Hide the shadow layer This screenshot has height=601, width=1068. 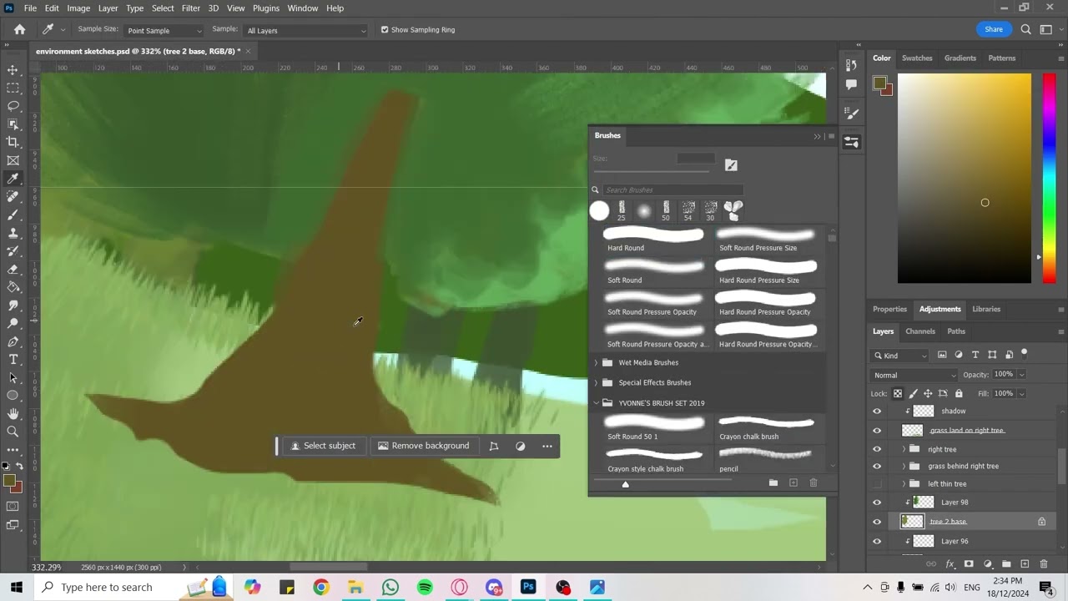click(877, 411)
